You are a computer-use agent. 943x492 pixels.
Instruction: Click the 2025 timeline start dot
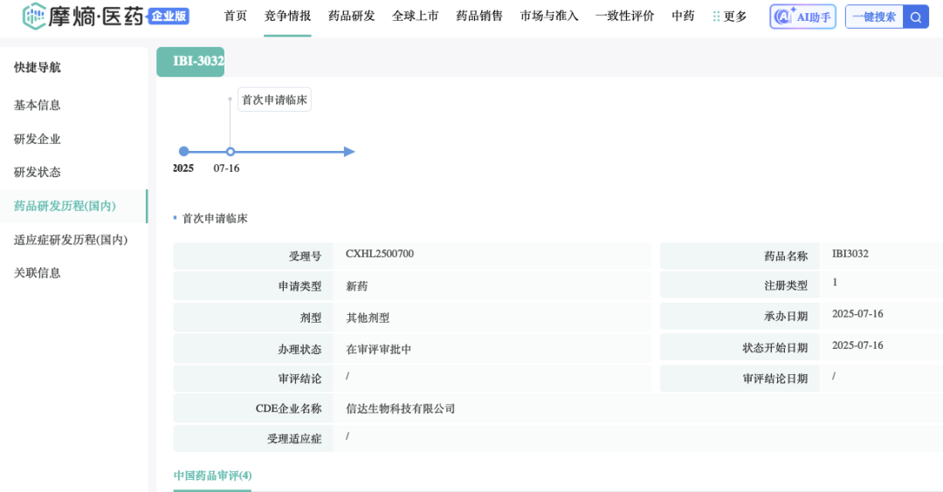[x=184, y=152]
